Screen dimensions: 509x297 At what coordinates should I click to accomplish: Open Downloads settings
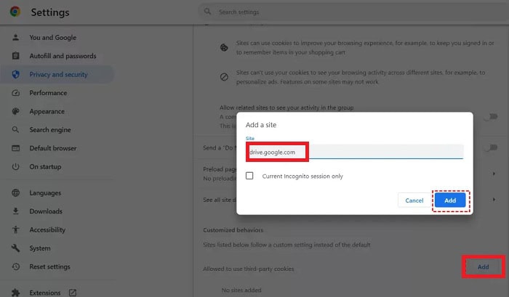[46, 211]
